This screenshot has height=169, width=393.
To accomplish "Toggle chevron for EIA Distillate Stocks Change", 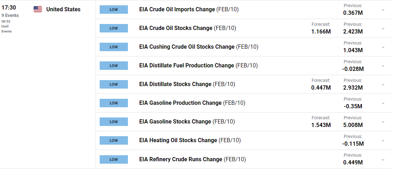I will [383, 85].
